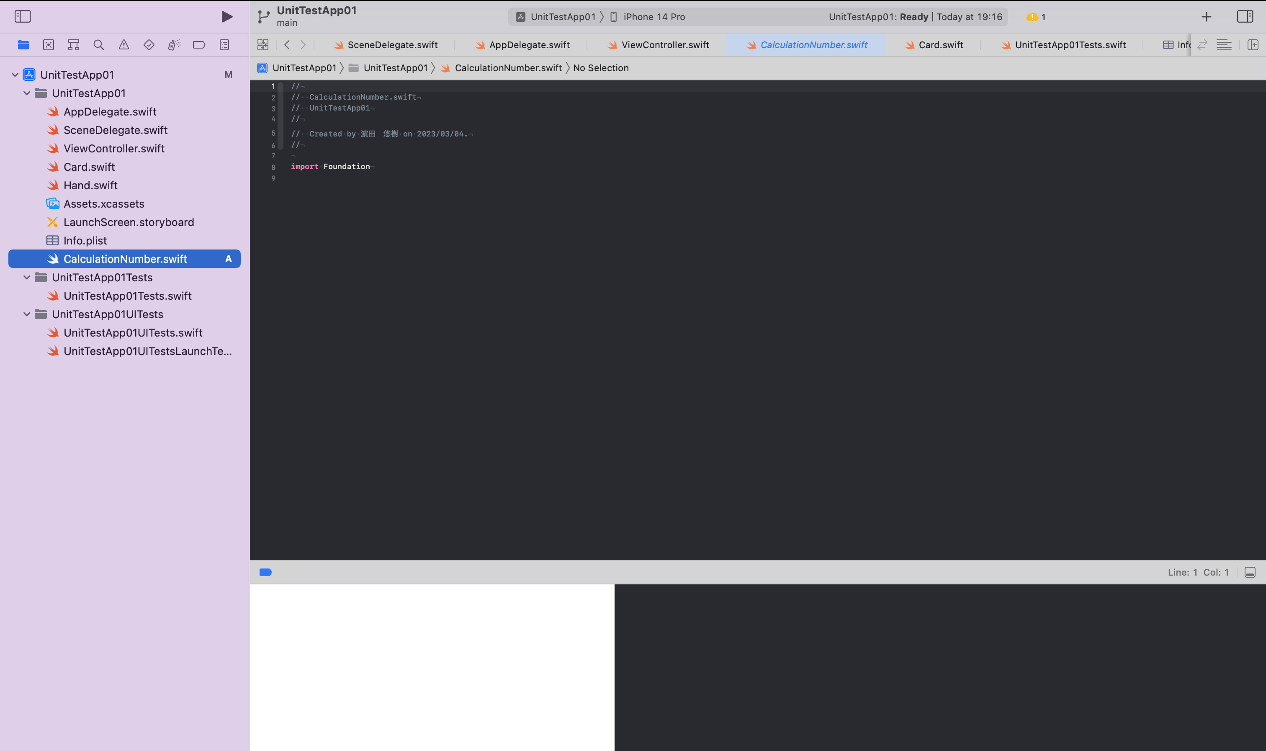Collapse the UnitTestApp01 group folder
Screen dimensions: 1266x751
pos(27,93)
